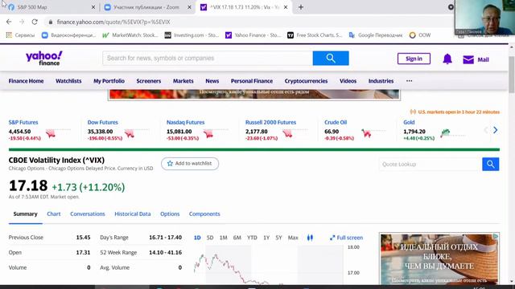Set chart range to 5Y
This screenshot has width=515, height=289.
click(x=278, y=238)
